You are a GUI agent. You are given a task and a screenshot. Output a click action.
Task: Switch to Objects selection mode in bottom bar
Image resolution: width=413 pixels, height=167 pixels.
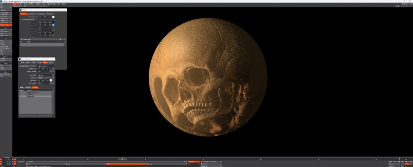coord(45,164)
